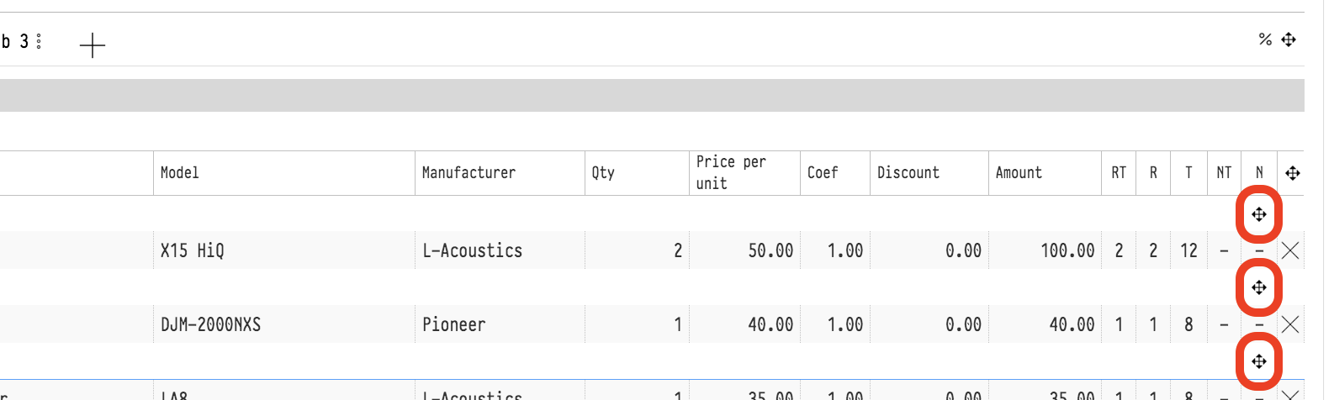Switch to Tab 3
The height and width of the screenshot is (400, 1334).
click(15, 41)
